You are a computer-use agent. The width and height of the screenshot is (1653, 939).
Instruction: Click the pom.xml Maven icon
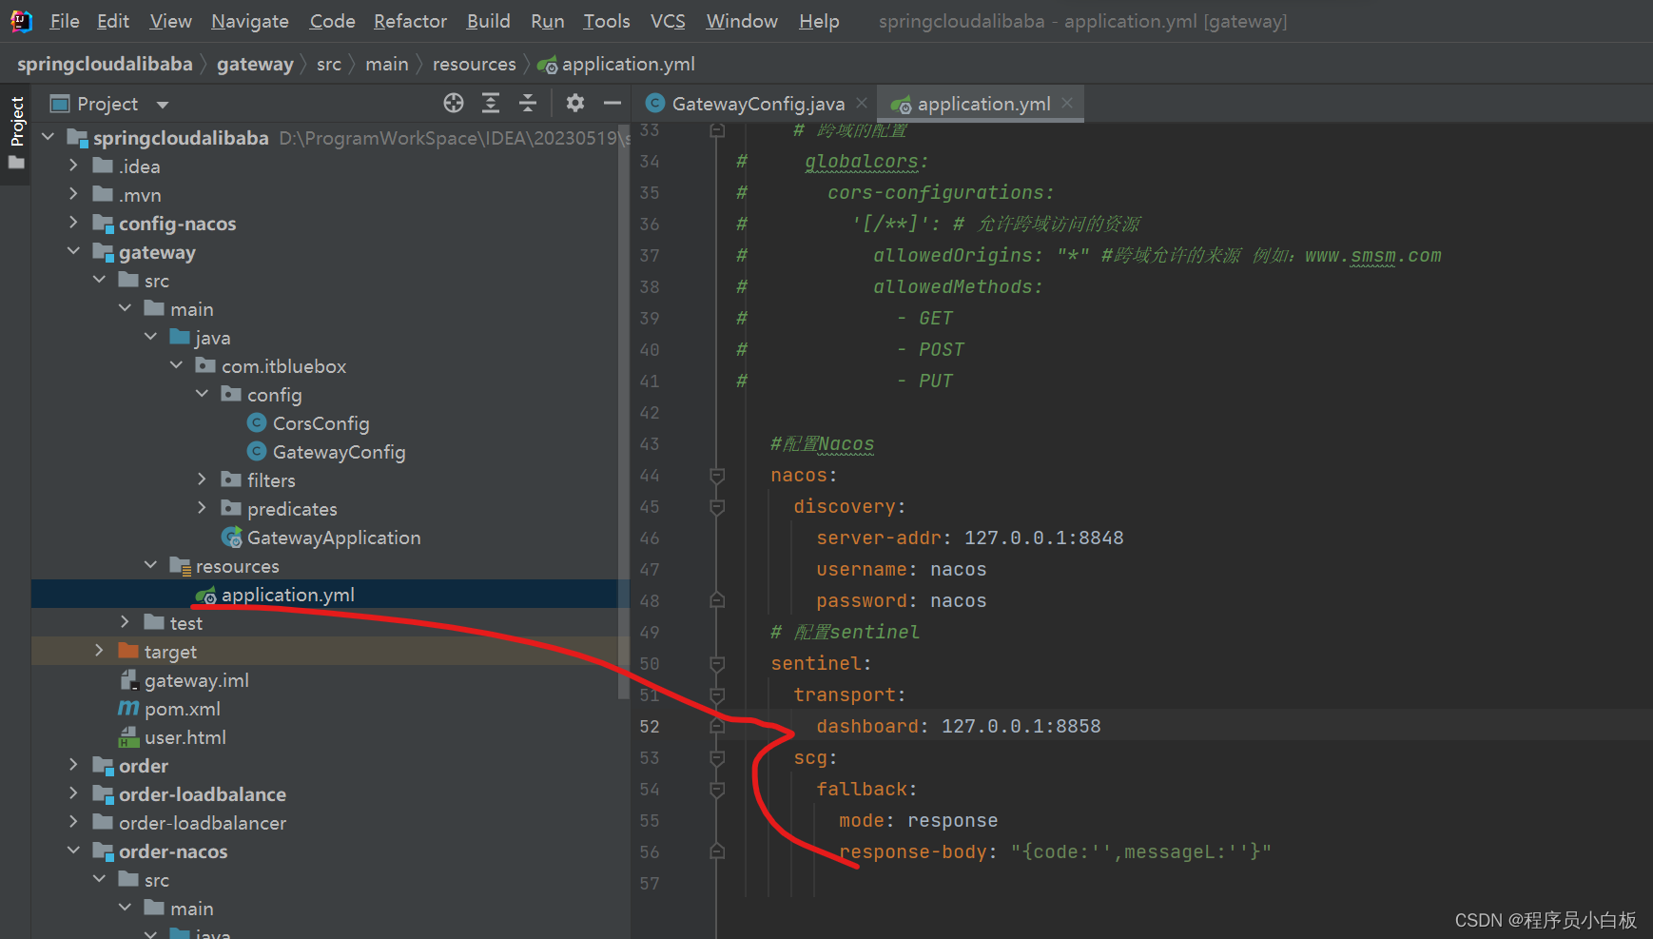point(128,708)
